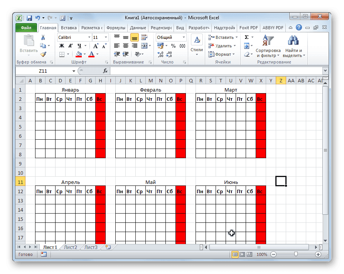Click the Save icon in quick access toolbar
Image resolution: width=344 pixels, height=274 pixels.
point(29,18)
